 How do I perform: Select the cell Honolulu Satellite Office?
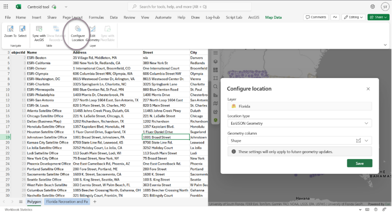pos(49,126)
